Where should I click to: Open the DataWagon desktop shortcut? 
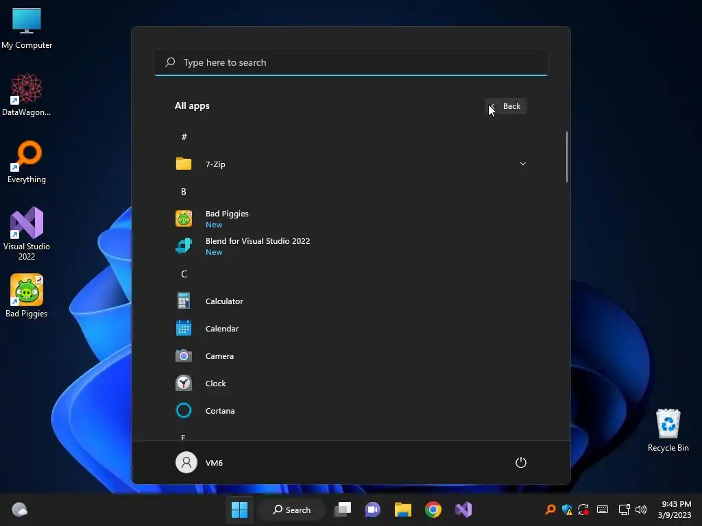coord(27,95)
